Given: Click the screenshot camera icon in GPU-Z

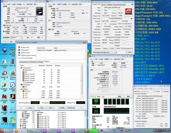Looking at the screenshot, I should point(132,5).
